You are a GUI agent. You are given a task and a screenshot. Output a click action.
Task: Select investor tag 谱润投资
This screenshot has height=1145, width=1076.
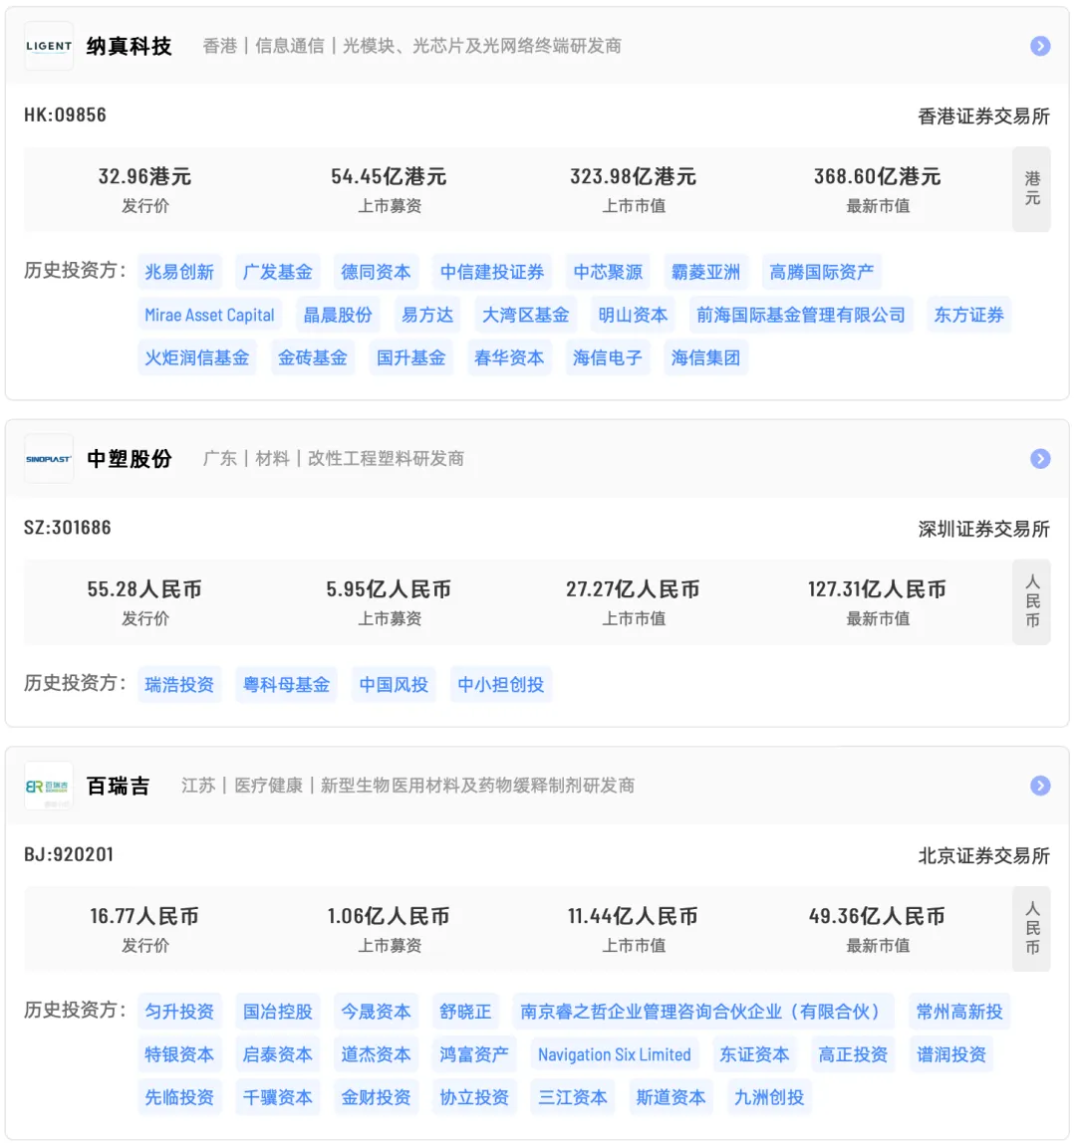pyautogui.click(x=951, y=1054)
